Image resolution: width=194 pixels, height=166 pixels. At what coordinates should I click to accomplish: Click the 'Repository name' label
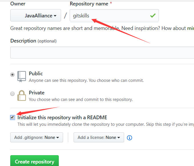[89, 4]
